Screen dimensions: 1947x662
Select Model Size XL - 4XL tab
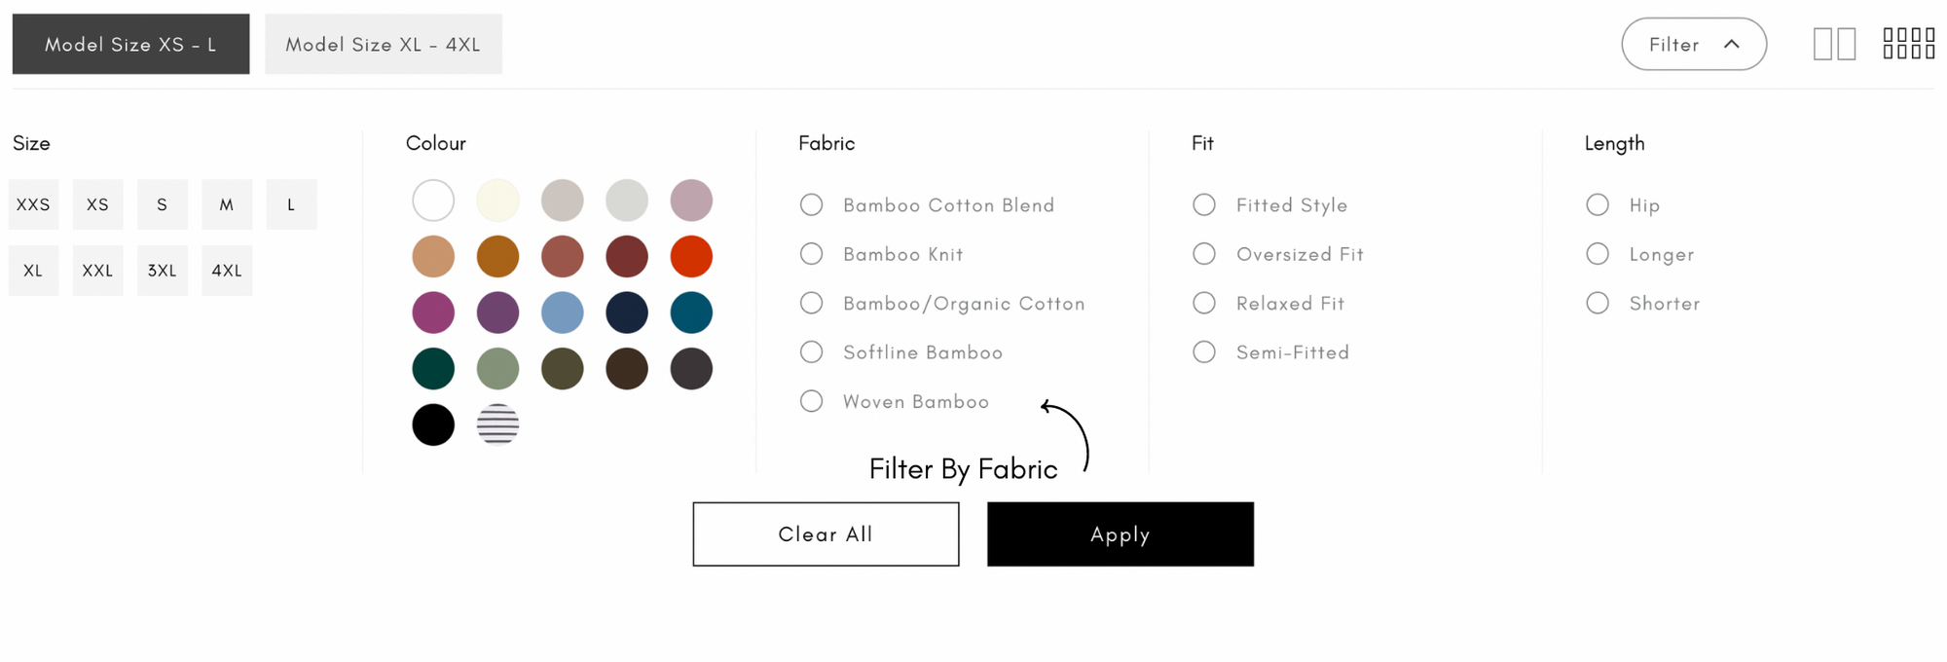(x=384, y=44)
